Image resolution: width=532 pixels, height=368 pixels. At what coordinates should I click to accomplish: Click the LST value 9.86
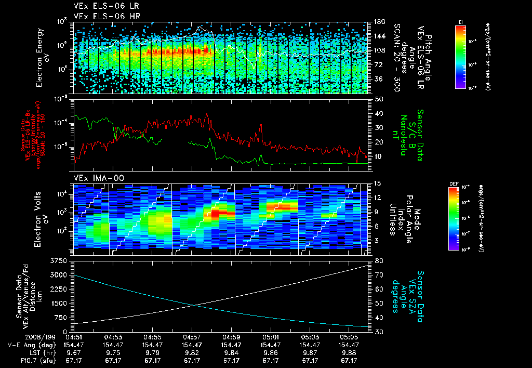tap(271, 353)
